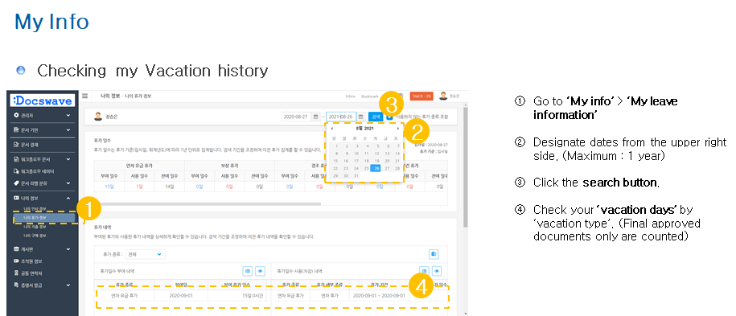This screenshot has width=736, height=316.
Task: Click the 문서 결재 approval icon
Action: (16, 145)
